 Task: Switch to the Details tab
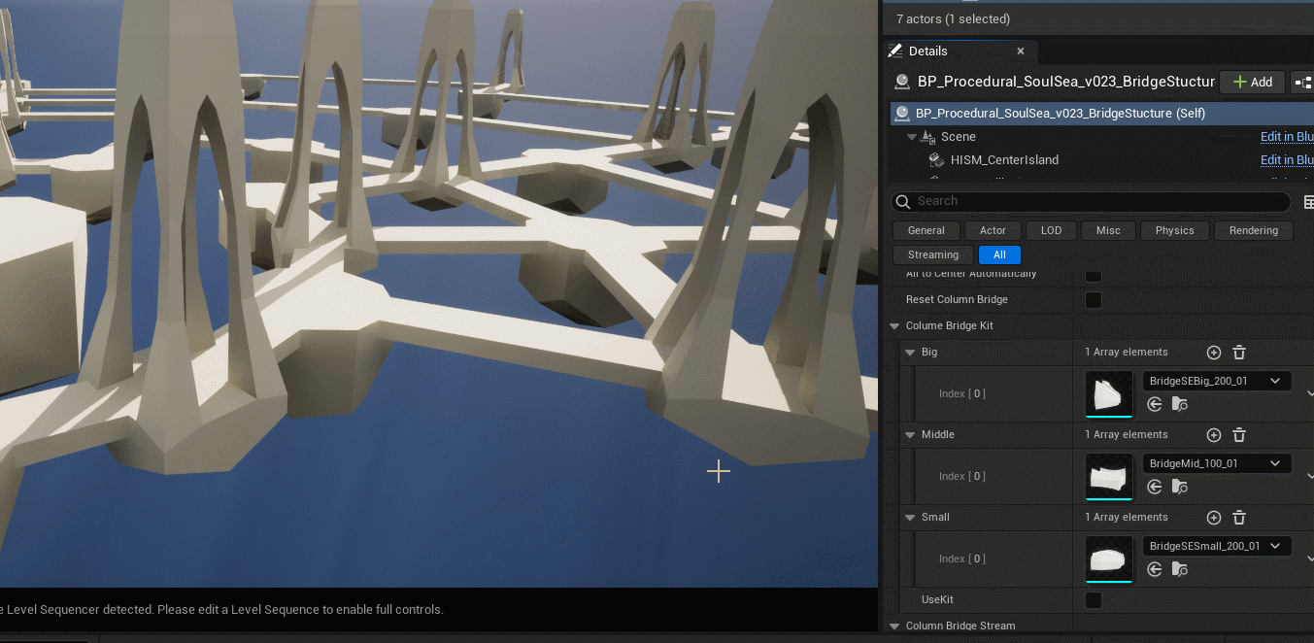[x=927, y=51]
